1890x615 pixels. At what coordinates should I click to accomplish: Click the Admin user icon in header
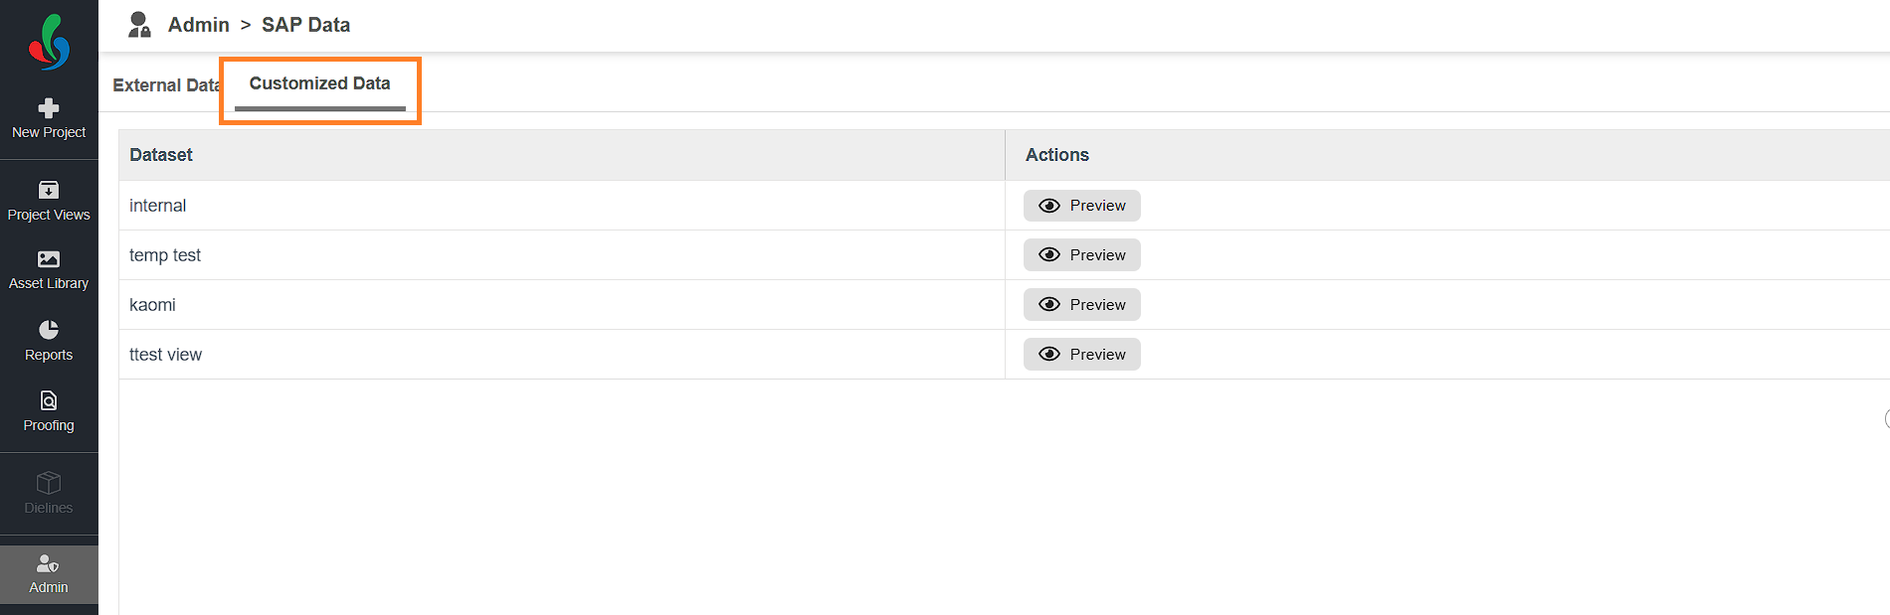point(140,25)
